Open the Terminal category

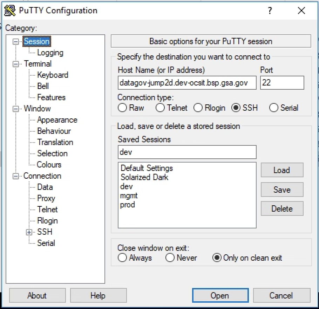[x=38, y=64]
